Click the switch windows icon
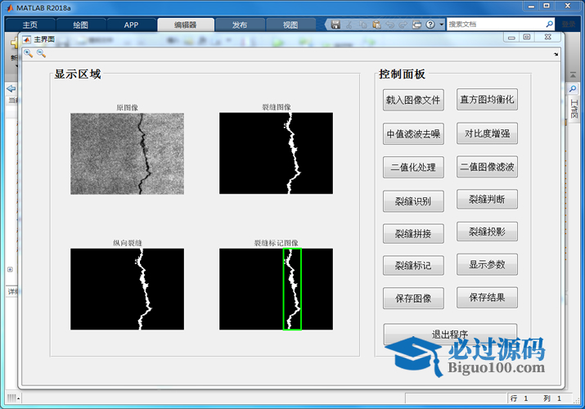This screenshot has height=409, width=585. click(x=416, y=25)
